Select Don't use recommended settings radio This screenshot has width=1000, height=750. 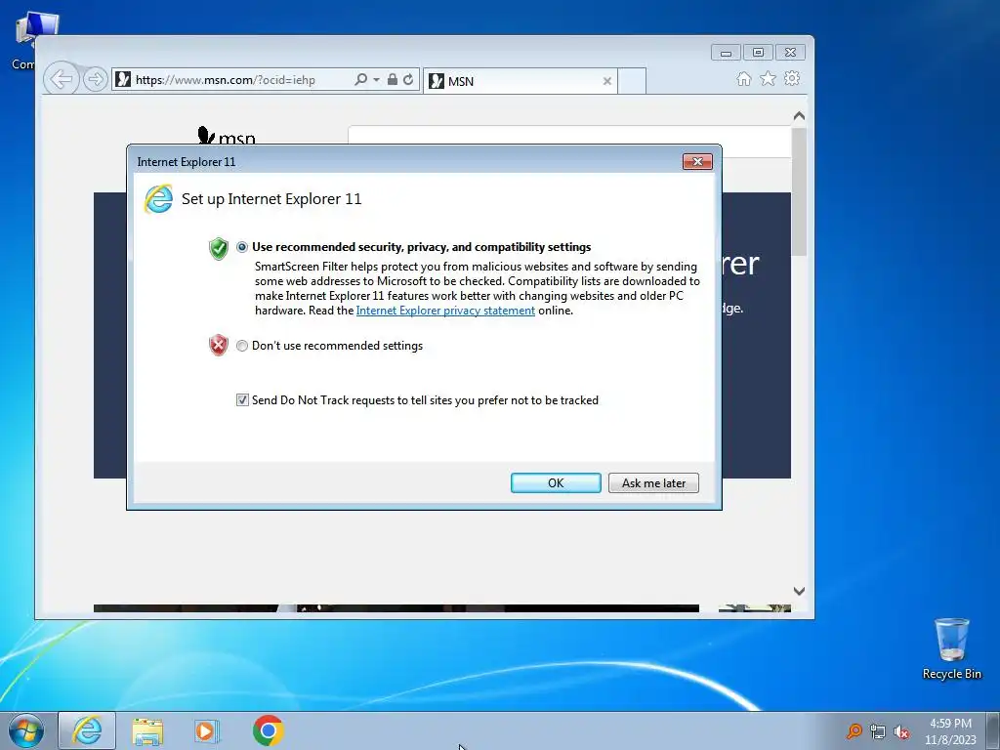[242, 346]
